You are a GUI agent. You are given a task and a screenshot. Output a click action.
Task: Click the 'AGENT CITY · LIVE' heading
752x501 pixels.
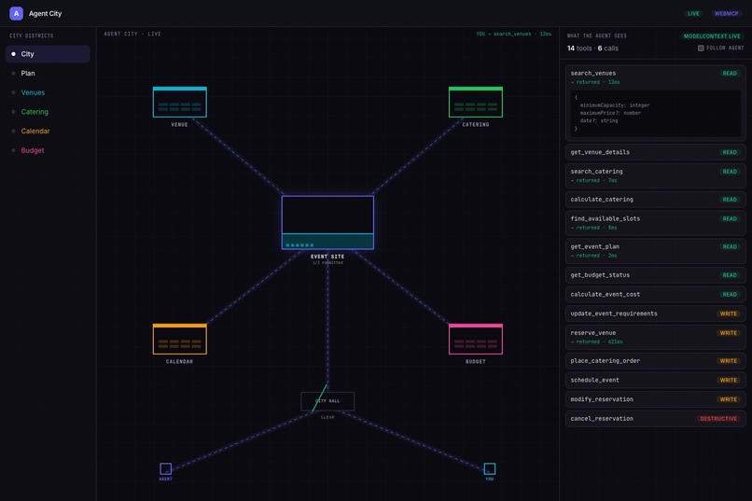(132, 34)
